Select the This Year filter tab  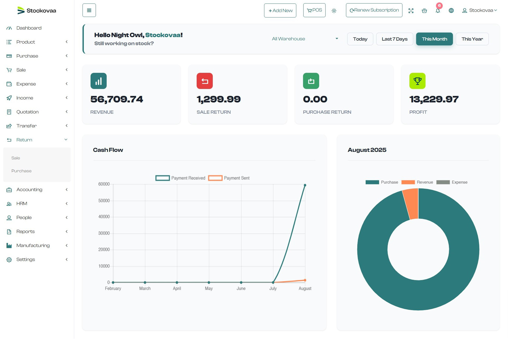click(472, 39)
